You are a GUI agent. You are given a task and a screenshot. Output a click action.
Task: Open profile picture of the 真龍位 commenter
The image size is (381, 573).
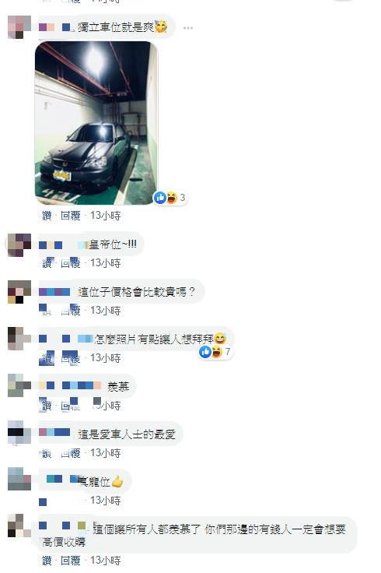click(19, 479)
